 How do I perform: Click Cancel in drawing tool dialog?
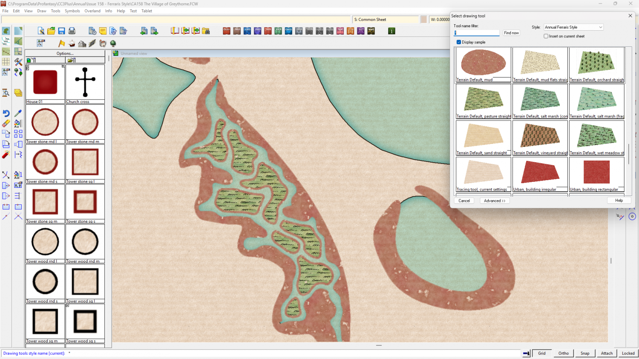point(464,201)
